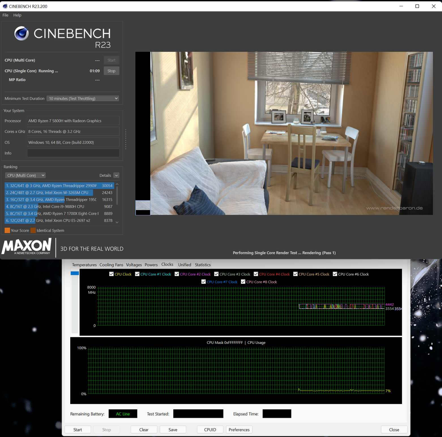Hide CPU Core #5 Clock series
This screenshot has height=437, width=442.
click(x=295, y=274)
